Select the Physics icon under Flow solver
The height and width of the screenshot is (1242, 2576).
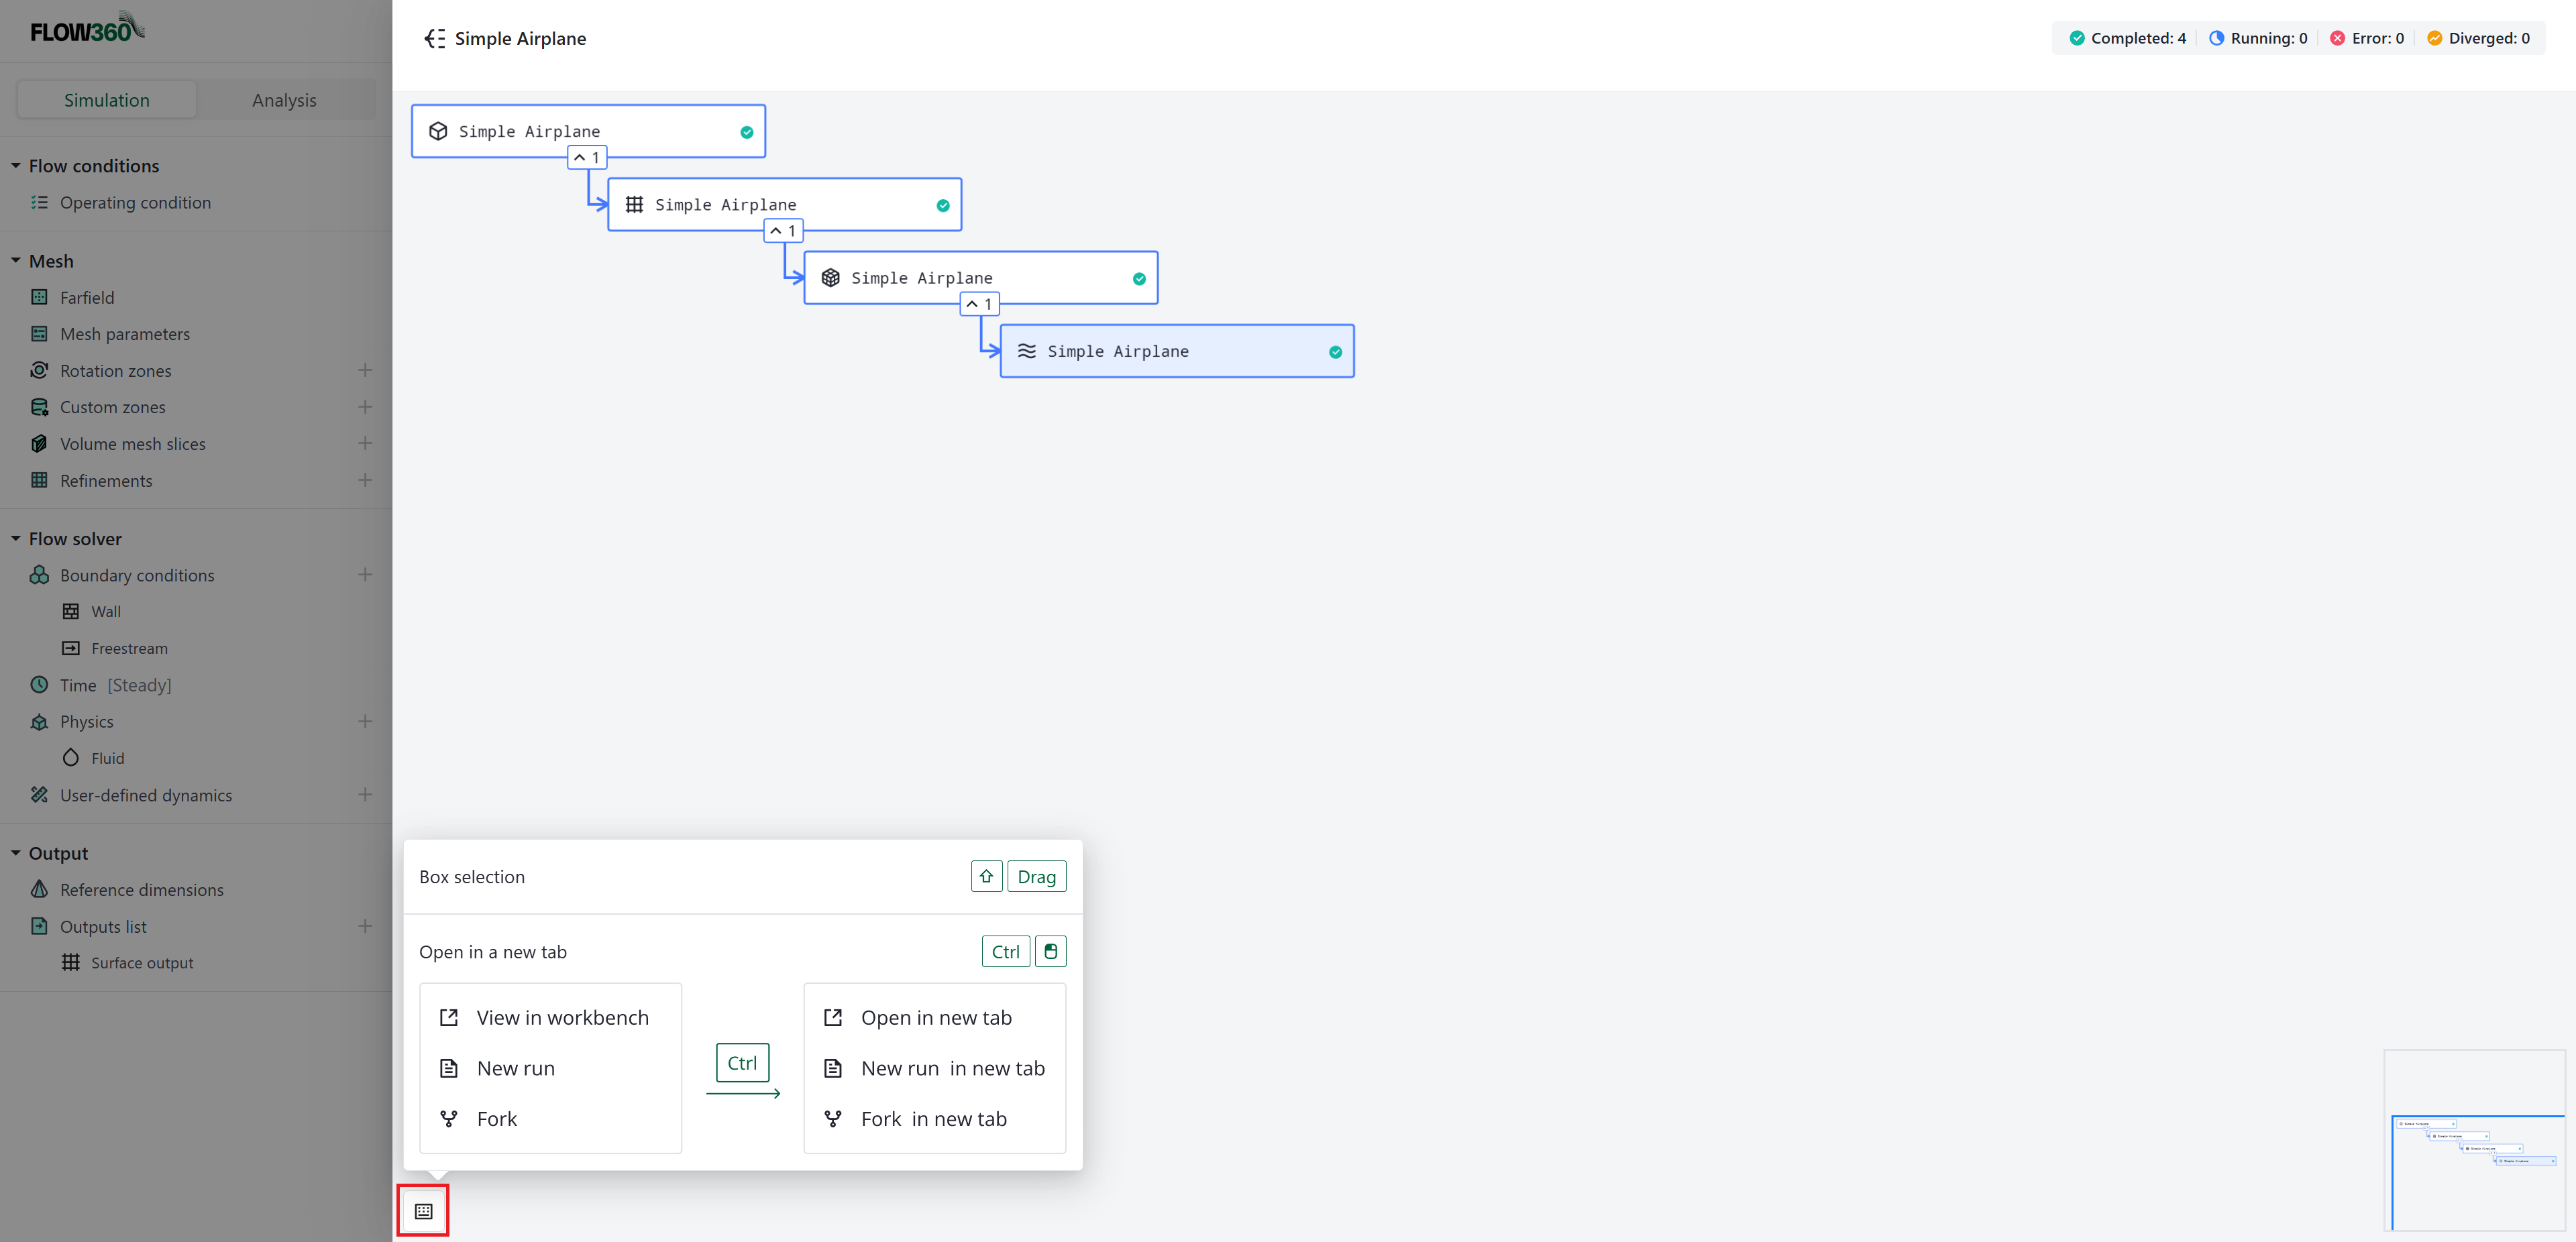tap(39, 721)
